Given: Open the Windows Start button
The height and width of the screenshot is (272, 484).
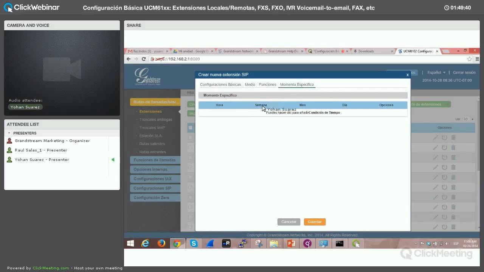Looking at the screenshot, I should point(130,244).
